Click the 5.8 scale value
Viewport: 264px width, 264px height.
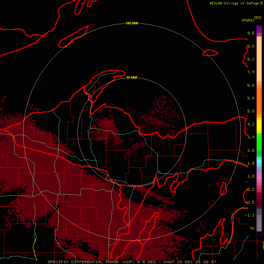[x=251, y=98]
